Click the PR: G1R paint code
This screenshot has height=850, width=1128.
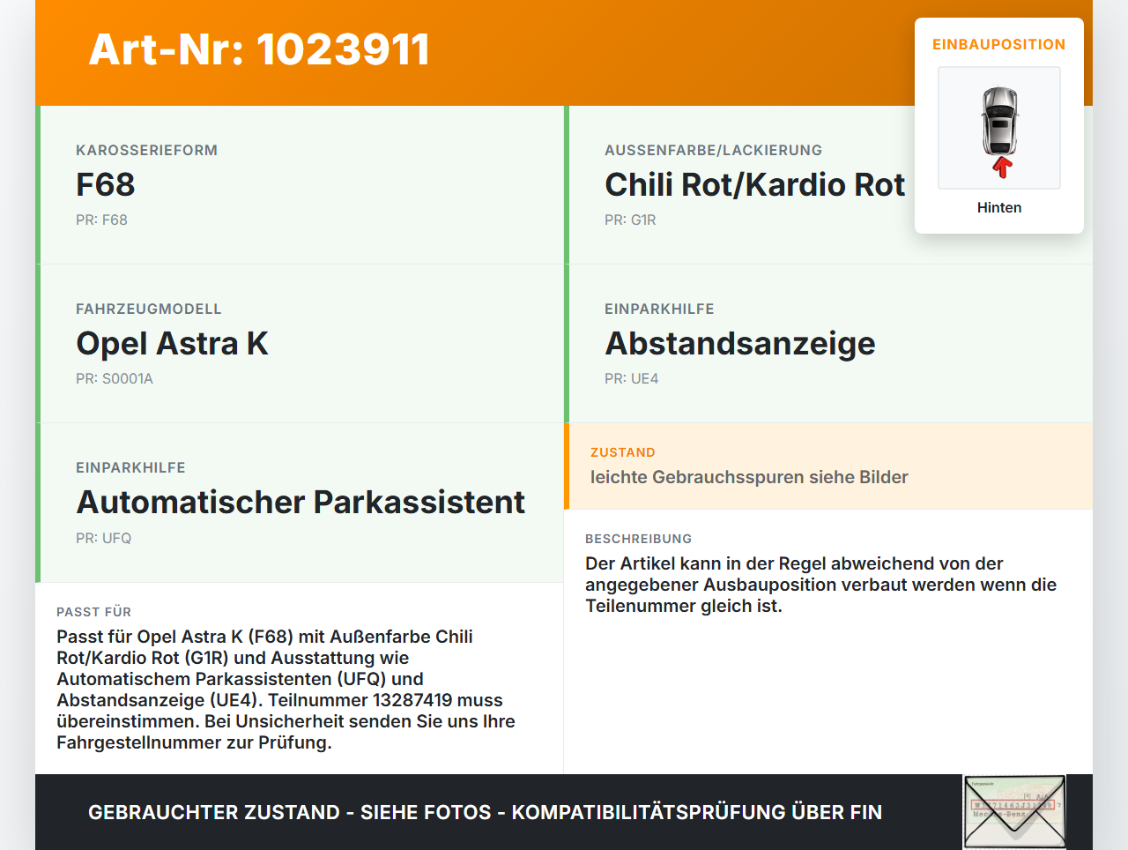coord(630,220)
